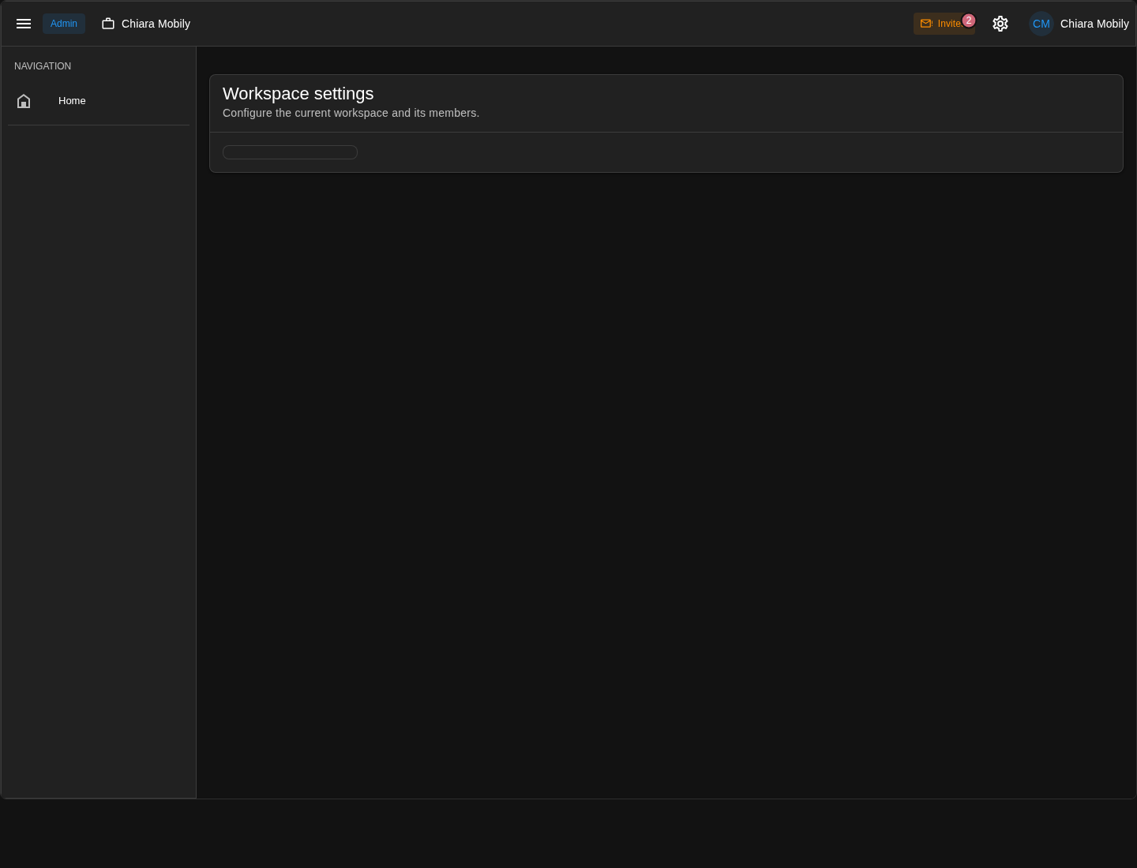The height and width of the screenshot is (868, 1137).
Task: Open the Chiara Mobily user menu
Action: pyautogui.click(x=1079, y=24)
